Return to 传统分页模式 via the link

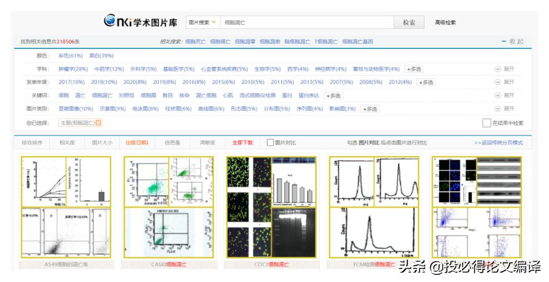(498, 142)
